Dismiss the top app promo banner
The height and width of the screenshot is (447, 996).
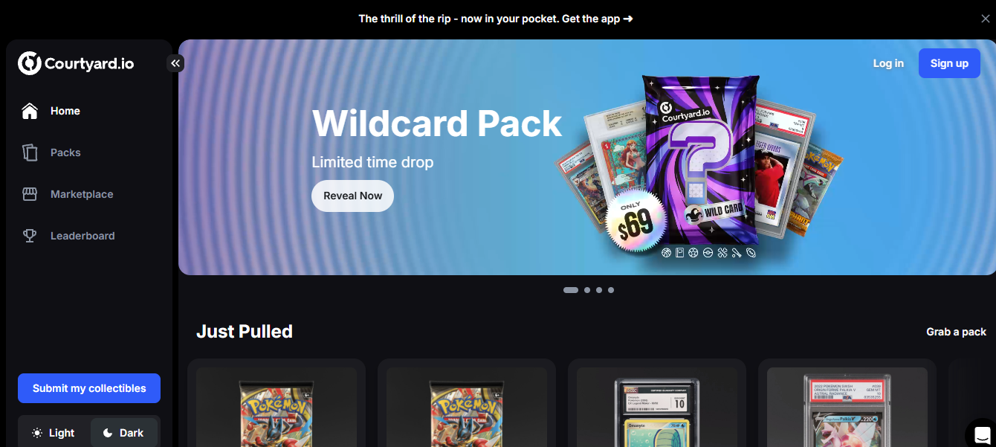pyautogui.click(x=986, y=19)
